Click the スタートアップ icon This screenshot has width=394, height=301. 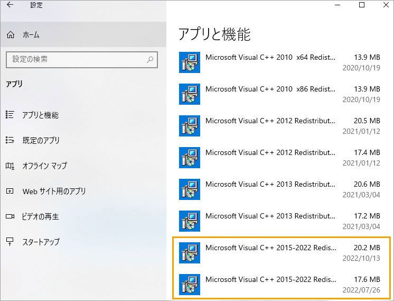click(x=10, y=242)
